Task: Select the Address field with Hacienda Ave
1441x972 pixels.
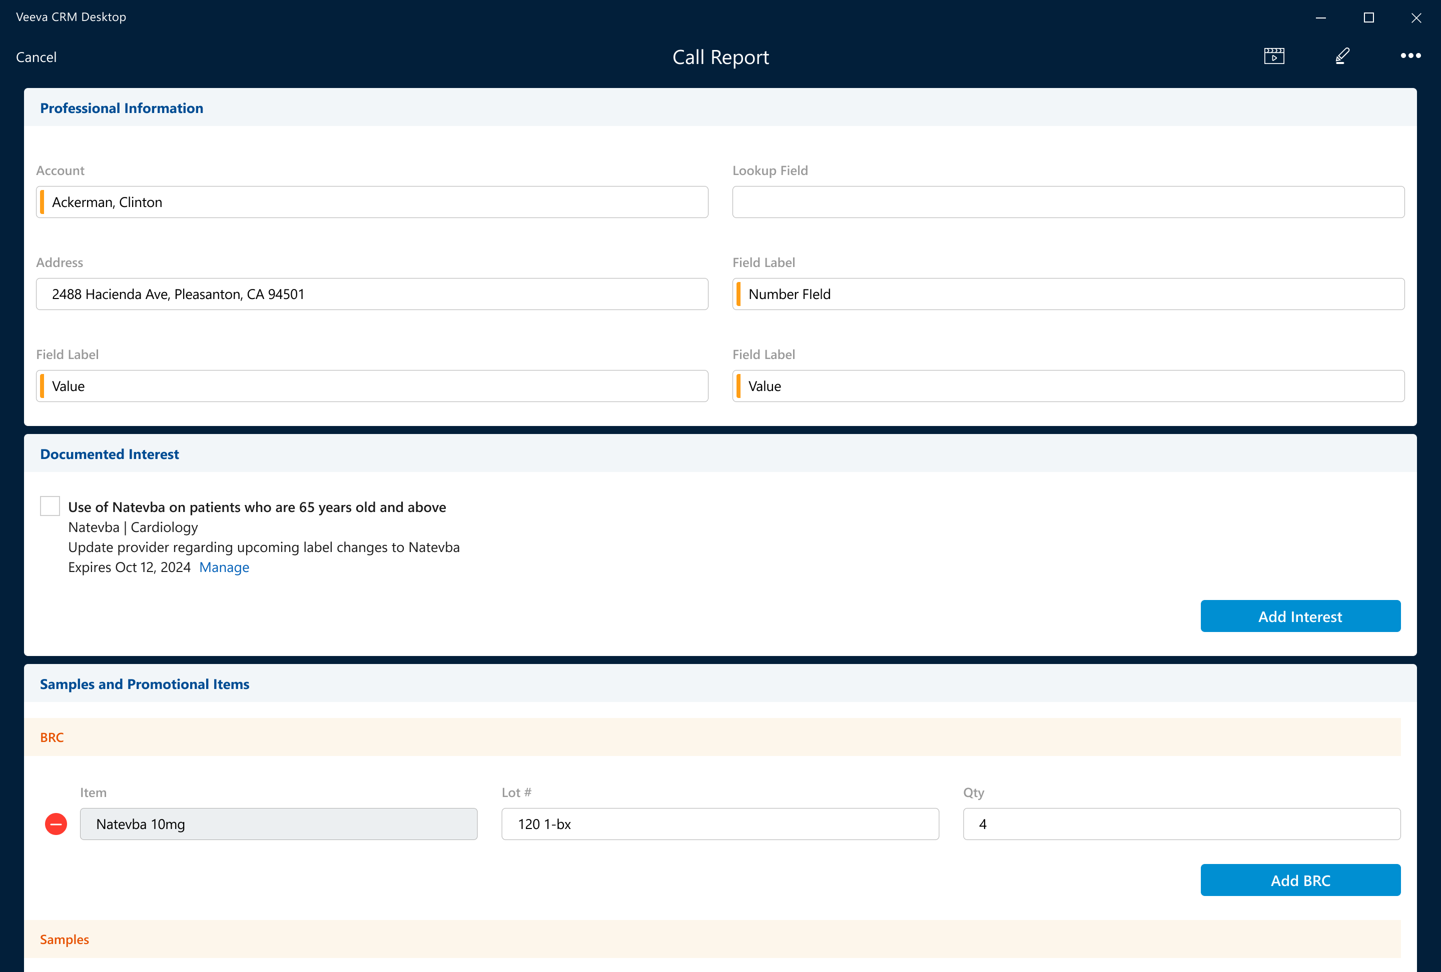Action: tap(372, 294)
